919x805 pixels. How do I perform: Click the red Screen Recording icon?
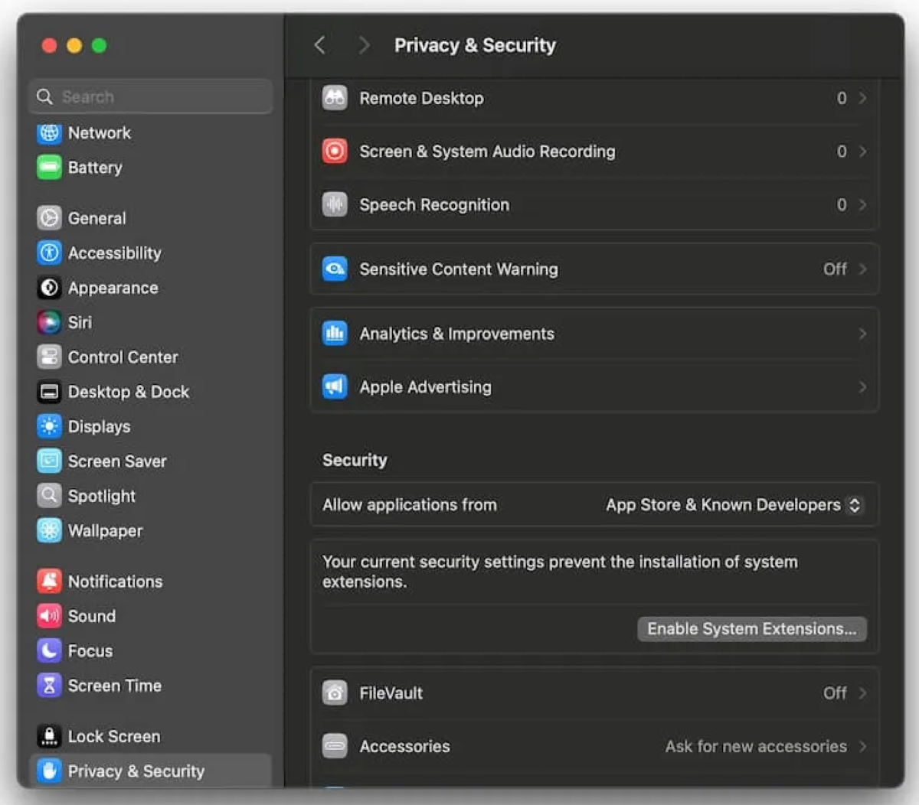[335, 152]
